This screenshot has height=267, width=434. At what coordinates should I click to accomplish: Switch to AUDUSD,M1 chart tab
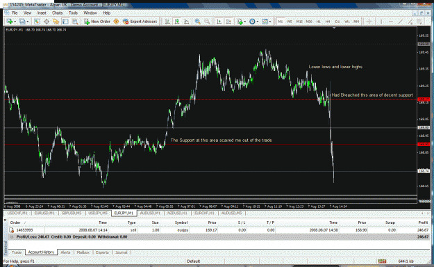(x=150, y=213)
